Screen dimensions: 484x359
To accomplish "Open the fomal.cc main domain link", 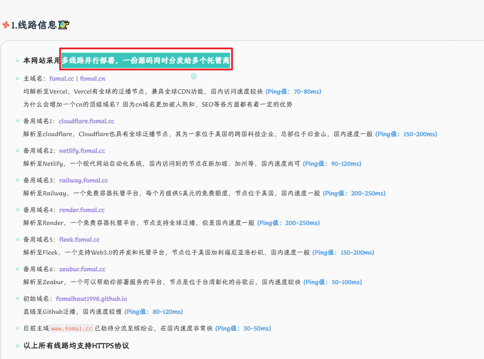I will [62, 79].
